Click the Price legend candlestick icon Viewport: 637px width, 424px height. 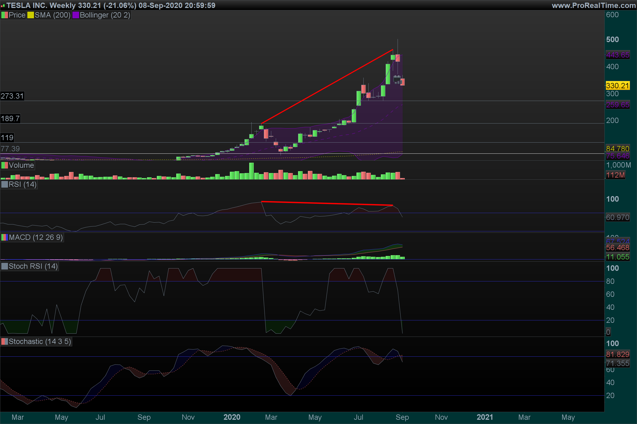5,15
